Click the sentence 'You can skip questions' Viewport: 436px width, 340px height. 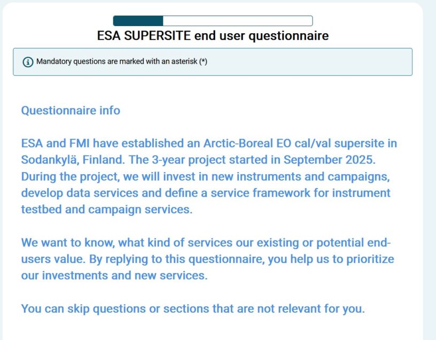[x=192, y=308]
